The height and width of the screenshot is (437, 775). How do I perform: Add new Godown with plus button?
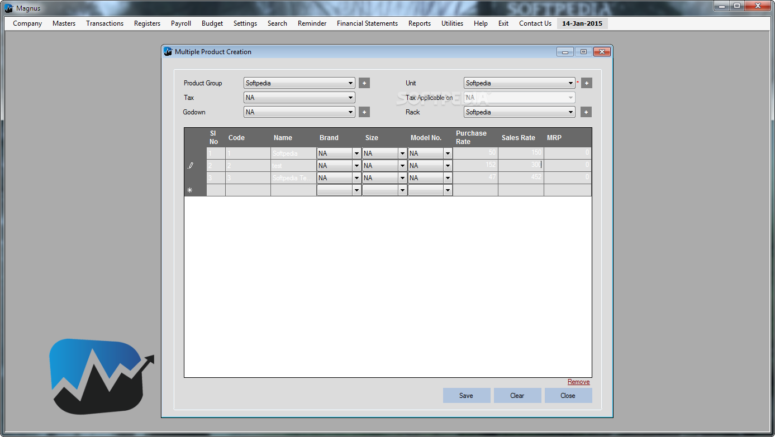364,112
